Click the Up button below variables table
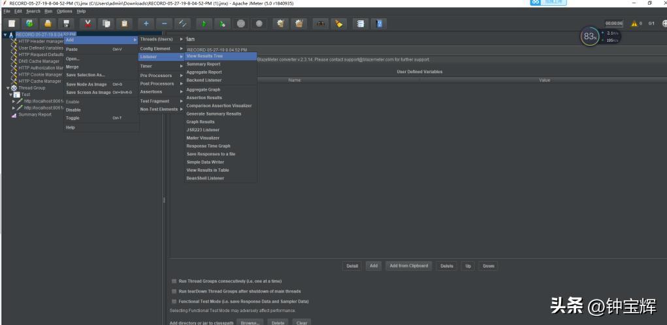Viewport: 667px width, 325px height. click(x=468, y=266)
